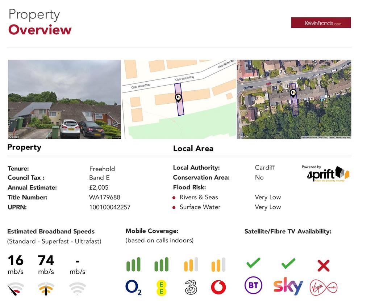Click the Virgin Media logo
Screen dimensions: 371x306
click(x=324, y=287)
